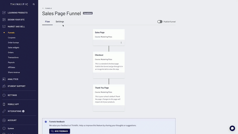This screenshot has height=134, width=238.
Task: Open Coupons in the sidebar
Action: [x=12, y=38]
